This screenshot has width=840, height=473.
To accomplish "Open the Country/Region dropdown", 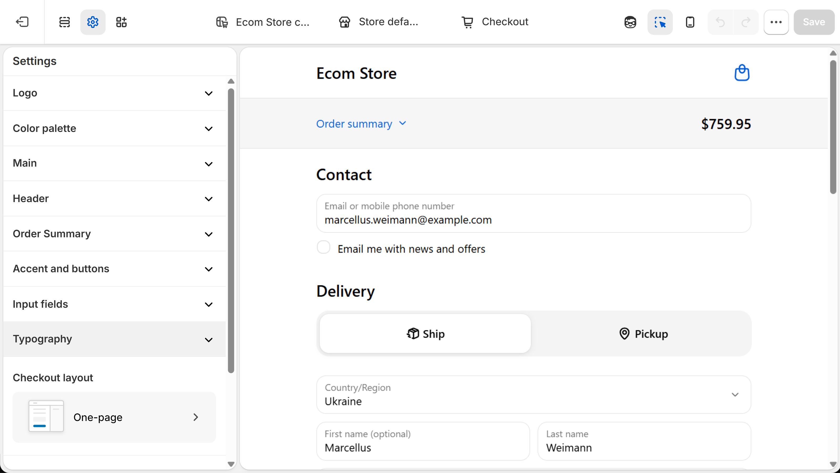I will [x=534, y=394].
